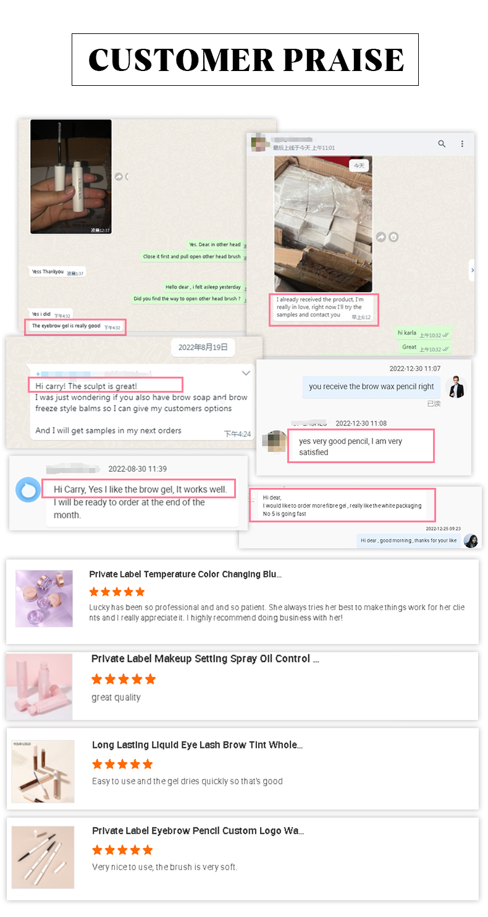Viewport: 488px width, 917px height.
Task: Click the agent avatar beside brow wax pencil message
Action: pyautogui.click(x=455, y=387)
